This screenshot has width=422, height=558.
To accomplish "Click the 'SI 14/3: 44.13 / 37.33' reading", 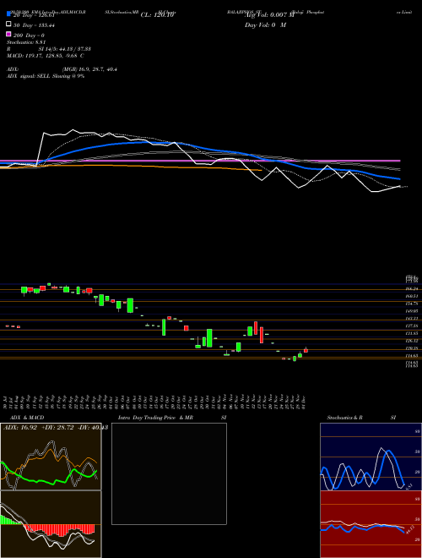I will (65, 49).
